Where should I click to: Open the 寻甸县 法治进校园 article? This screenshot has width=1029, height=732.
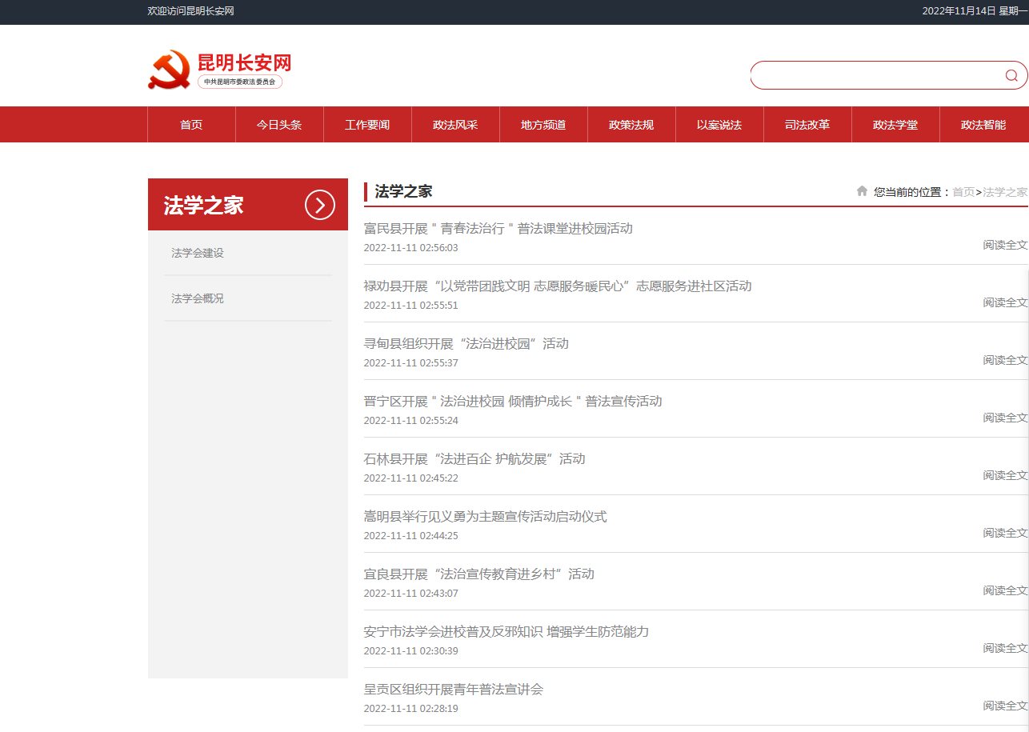(466, 344)
